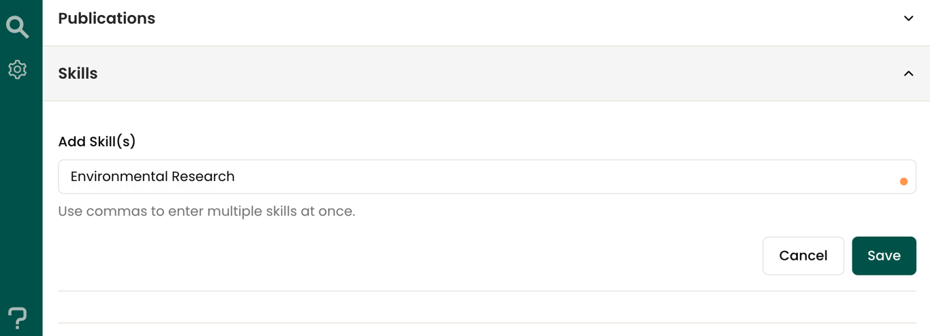Save the entered skill
This screenshot has height=336, width=930.
point(884,256)
